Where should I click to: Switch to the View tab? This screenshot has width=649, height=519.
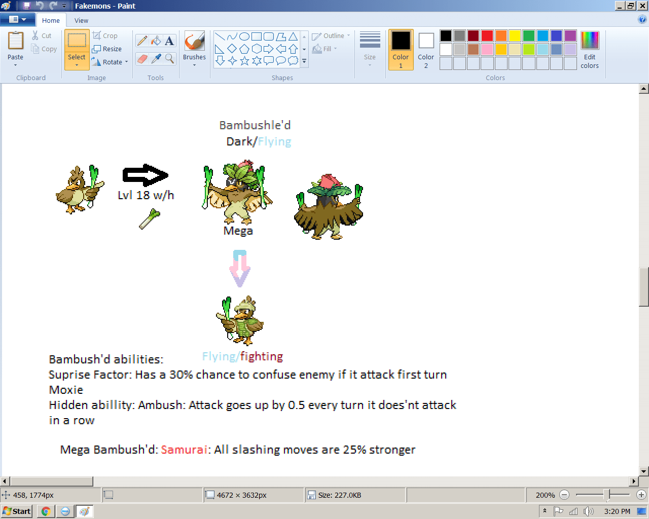click(81, 20)
